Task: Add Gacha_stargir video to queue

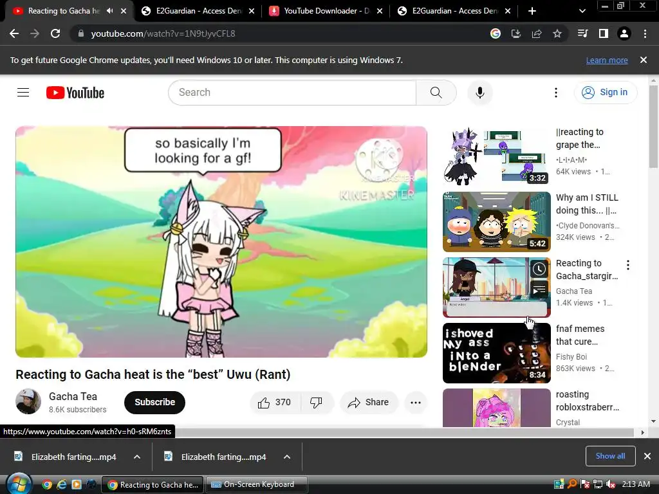Action: pyautogui.click(x=539, y=289)
